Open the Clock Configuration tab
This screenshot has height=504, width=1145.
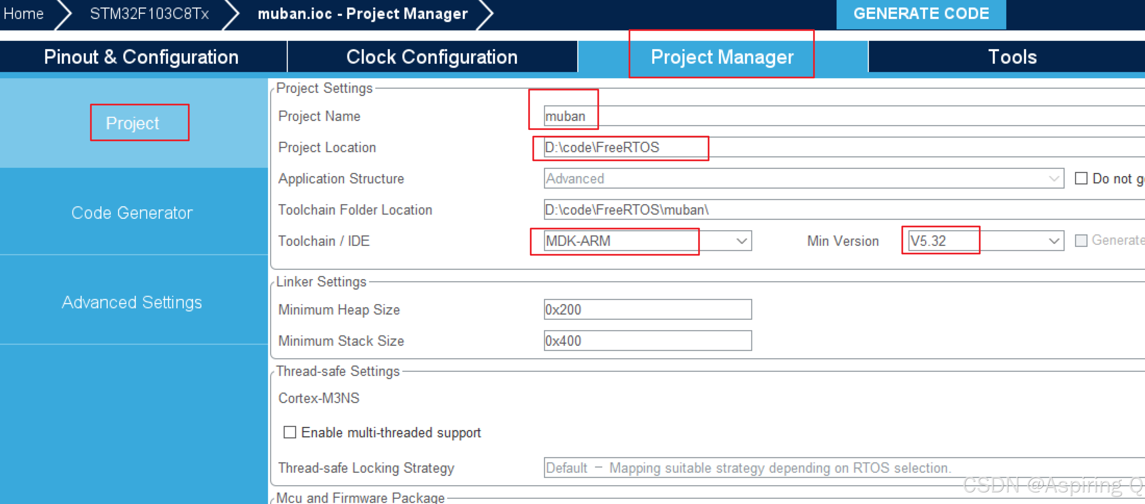click(x=432, y=57)
